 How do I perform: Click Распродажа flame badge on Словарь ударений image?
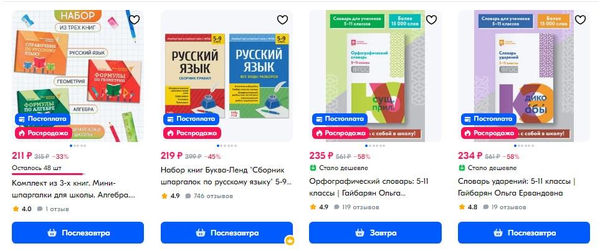490,133
